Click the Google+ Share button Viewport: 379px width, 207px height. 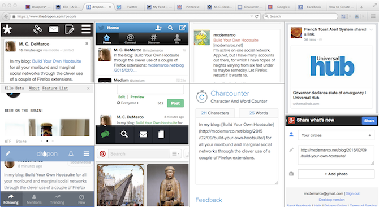[369, 121]
